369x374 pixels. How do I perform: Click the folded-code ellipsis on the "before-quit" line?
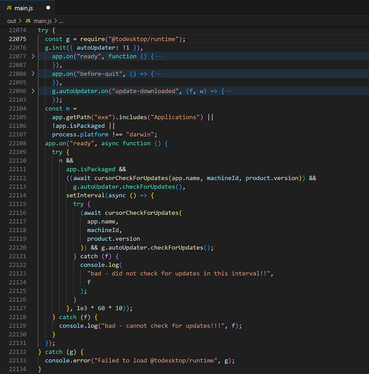[158, 74]
